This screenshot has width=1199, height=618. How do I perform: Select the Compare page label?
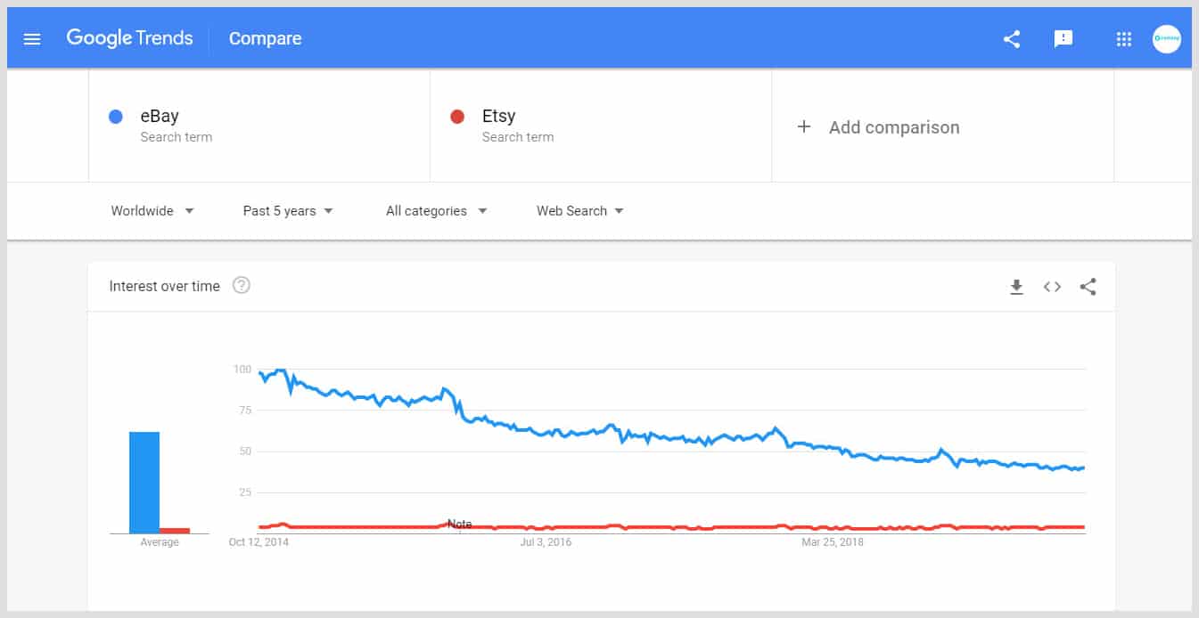tap(265, 38)
